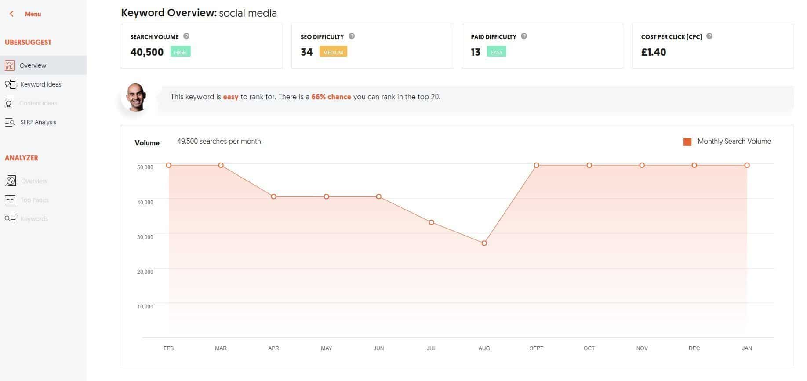807x381 pixels.
Task: Click the Analyzer section heading
Action: click(22, 158)
